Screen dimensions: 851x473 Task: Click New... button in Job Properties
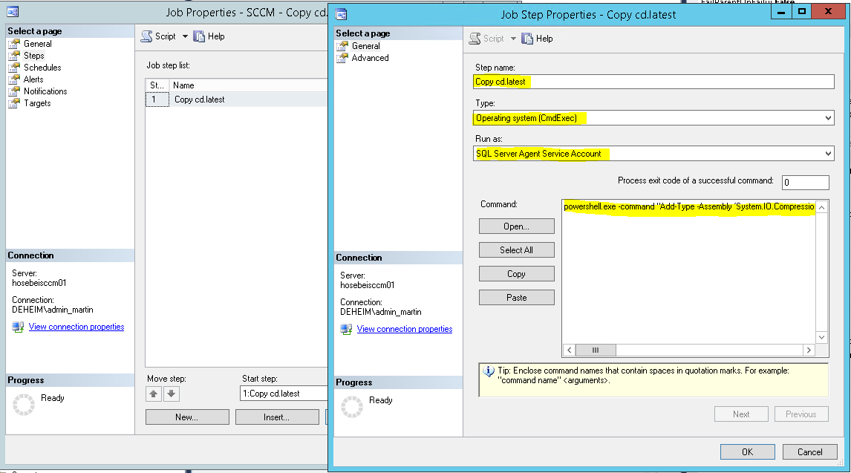coord(187,417)
